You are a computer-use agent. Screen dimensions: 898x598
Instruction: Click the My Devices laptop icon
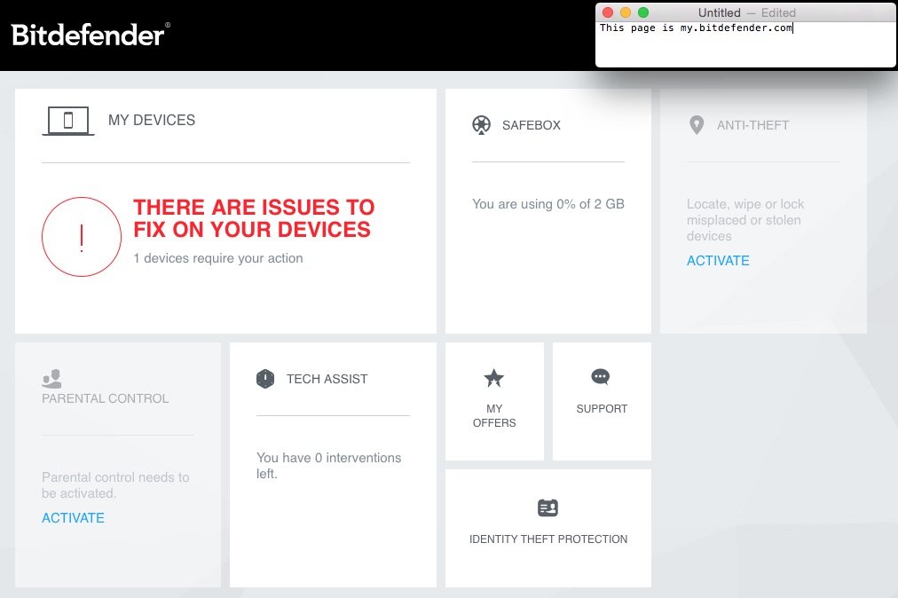click(68, 120)
